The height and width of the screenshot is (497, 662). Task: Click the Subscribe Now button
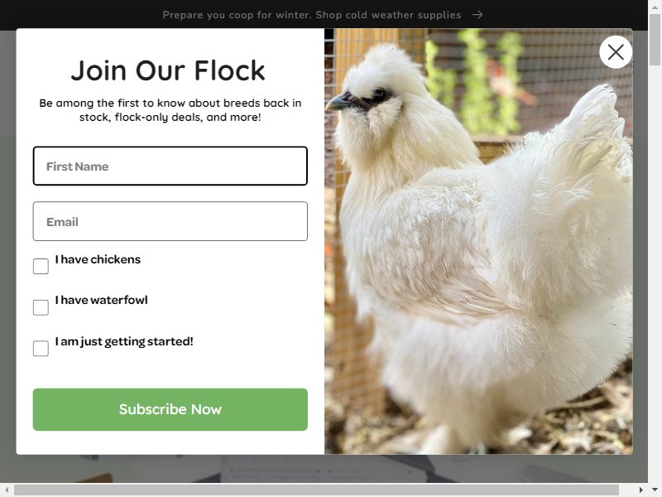[x=170, y=409]
